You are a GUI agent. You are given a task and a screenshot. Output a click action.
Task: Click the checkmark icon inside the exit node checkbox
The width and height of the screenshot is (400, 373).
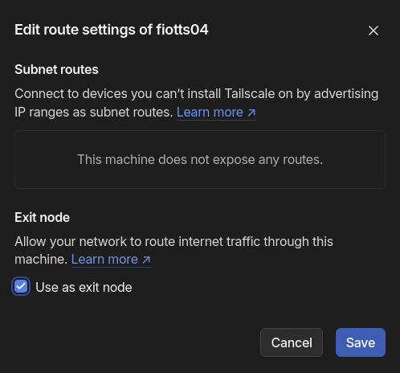21,286
